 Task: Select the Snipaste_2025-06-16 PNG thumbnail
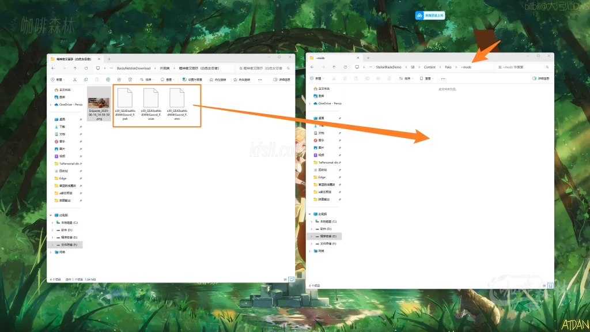click(99, 104)
